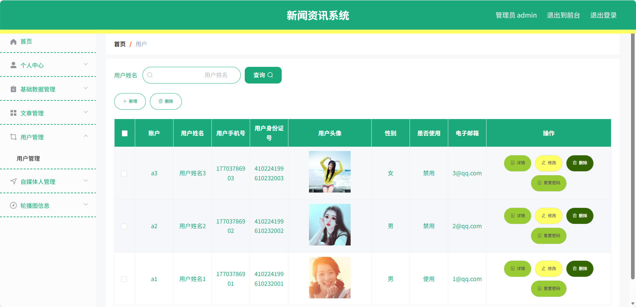636x307 pixels.
Task: Click the scrollbar down arrow
Action: pos(633,304)
